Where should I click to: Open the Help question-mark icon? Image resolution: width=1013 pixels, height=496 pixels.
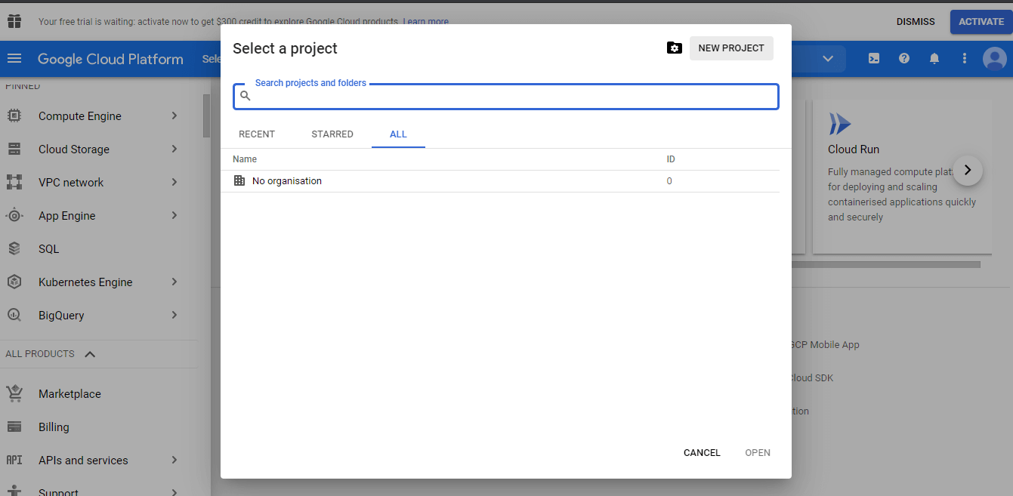coord(903,58)
